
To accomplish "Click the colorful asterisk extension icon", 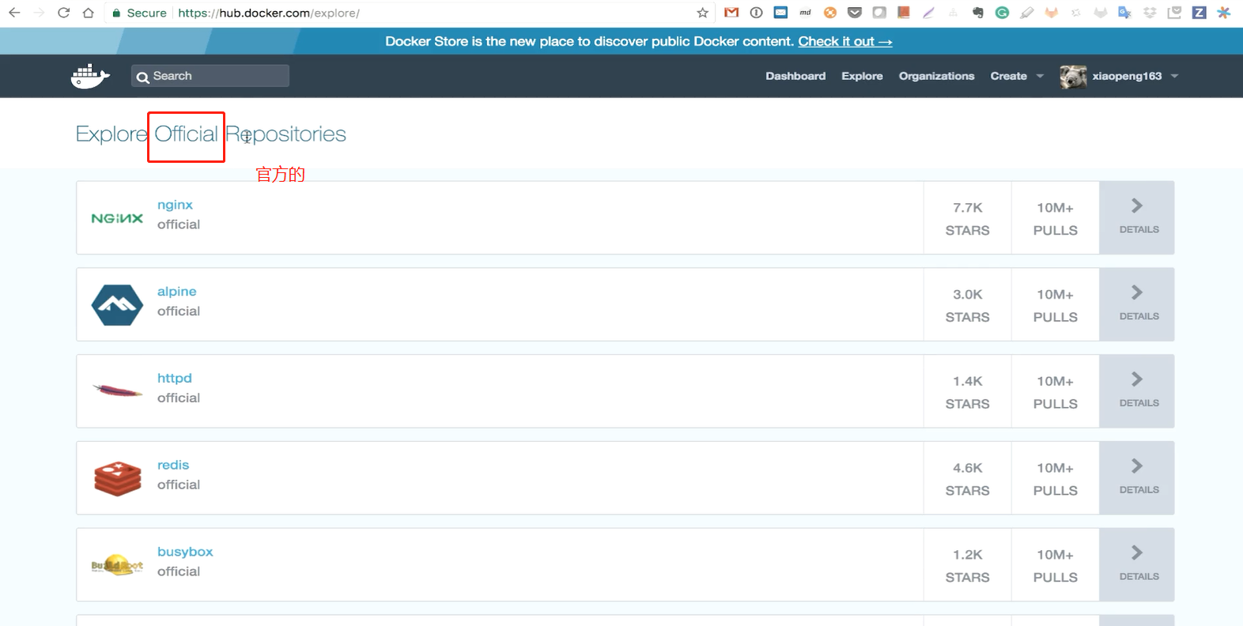I will click(1223, 13).
